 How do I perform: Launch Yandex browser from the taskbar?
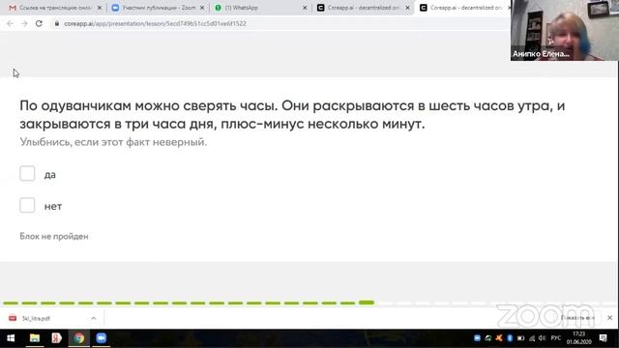(56, 338)
